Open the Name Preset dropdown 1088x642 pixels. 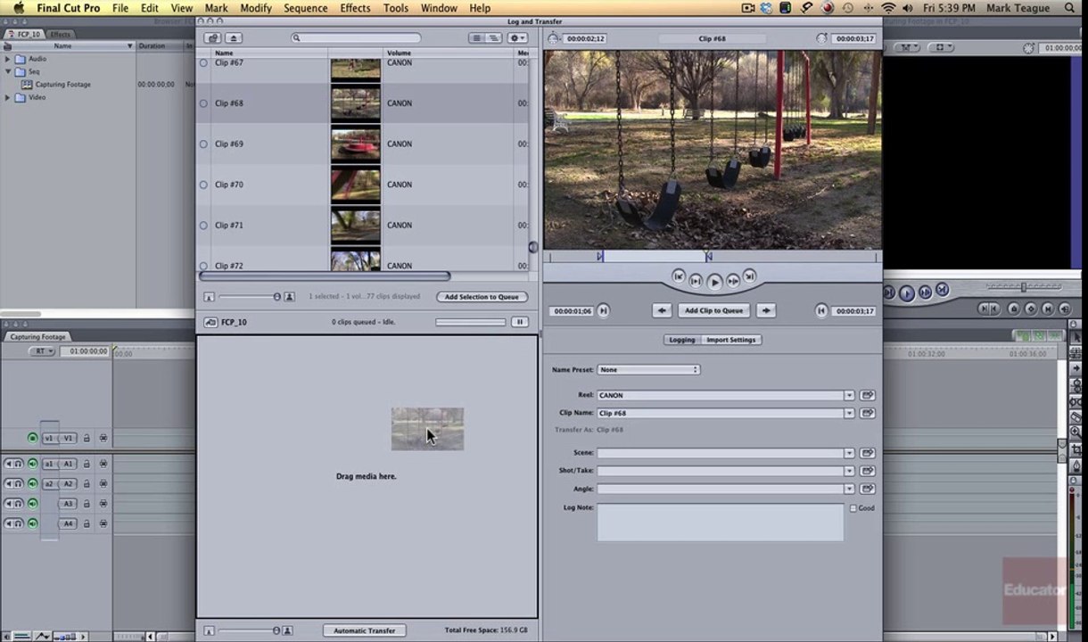pyautogui.click(x=648, y=369)
